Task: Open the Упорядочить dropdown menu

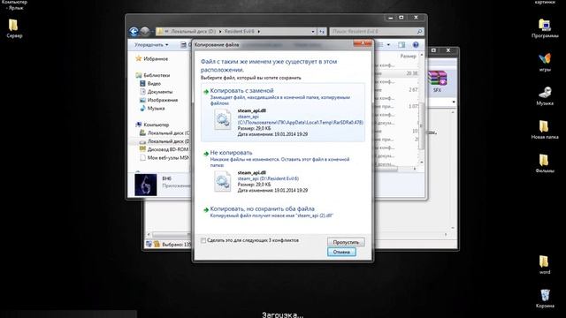Action: point(151,45)
